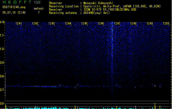Click the 1249 time marker
This screenshot has height=109, width=172.
click(150, 23)
